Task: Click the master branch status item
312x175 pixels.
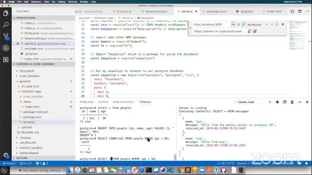Action: (x=10, y=163)
